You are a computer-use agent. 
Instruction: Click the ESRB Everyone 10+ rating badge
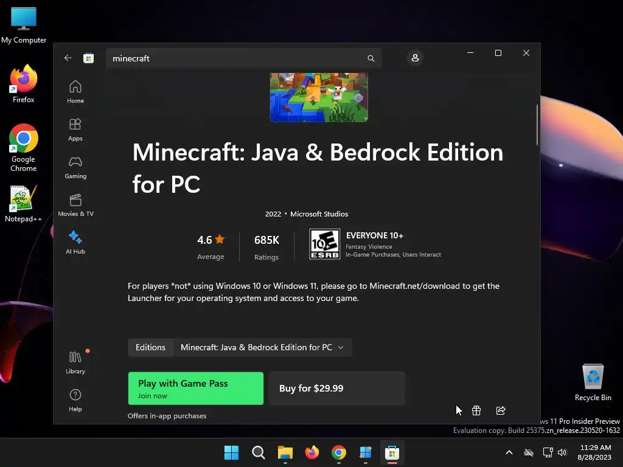pyautogui.click(x=325, y=244)
